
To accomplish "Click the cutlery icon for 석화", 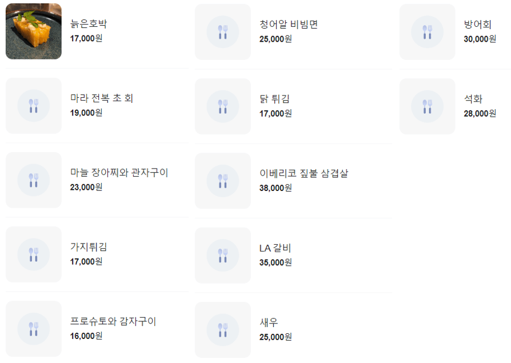I will 427,106.
